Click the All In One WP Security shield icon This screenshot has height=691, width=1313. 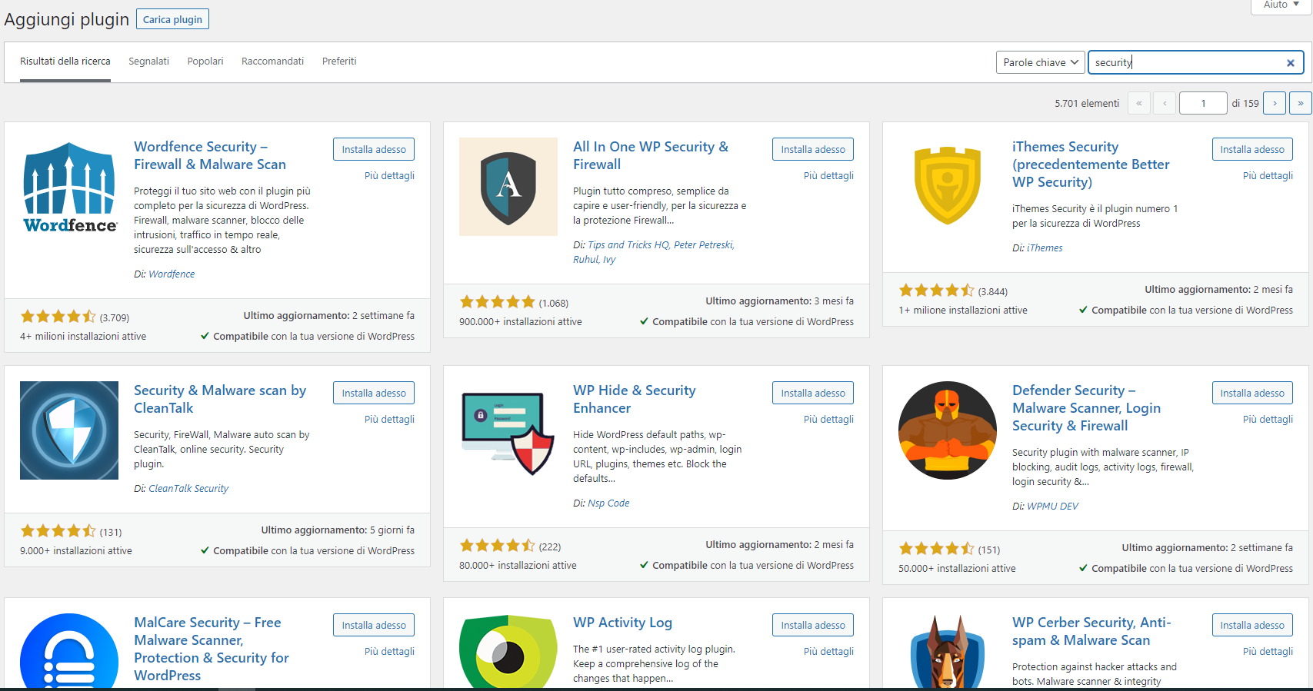coord(508,187)
